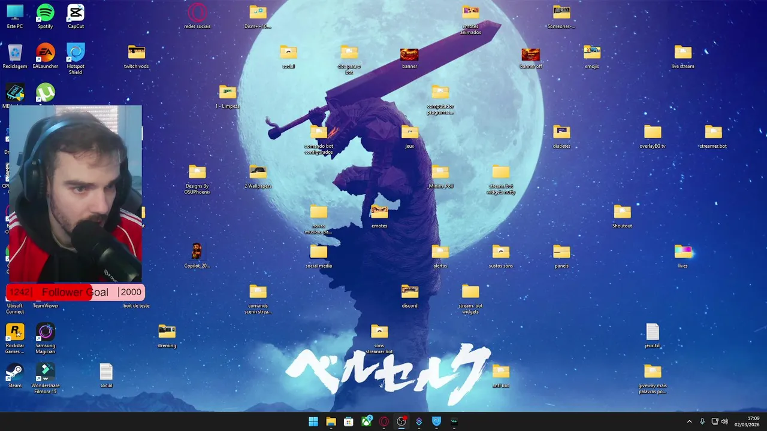Select the 1 - Limpeza folder
Viewport: 767px width, 431px height.
[228, 96]
